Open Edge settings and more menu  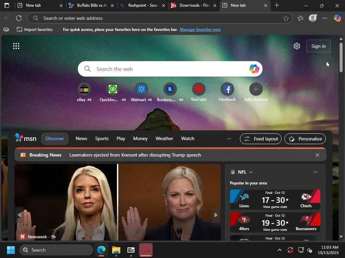[x=325, y=18]
